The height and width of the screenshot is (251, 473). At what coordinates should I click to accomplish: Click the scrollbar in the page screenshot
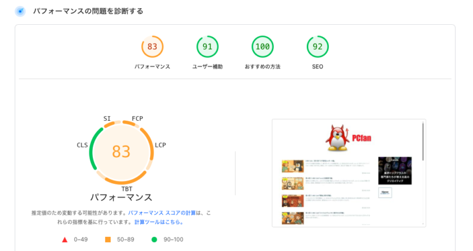[x=423, y=141]
